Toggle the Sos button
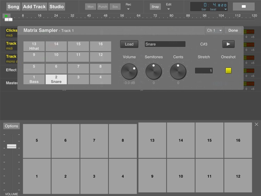The image size is (261, 196). (x=115, y=7)
